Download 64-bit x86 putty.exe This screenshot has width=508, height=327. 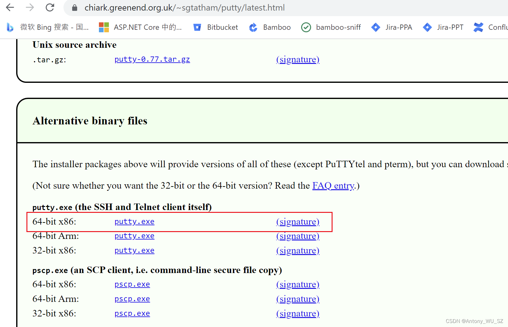click(x=134, y=222)
